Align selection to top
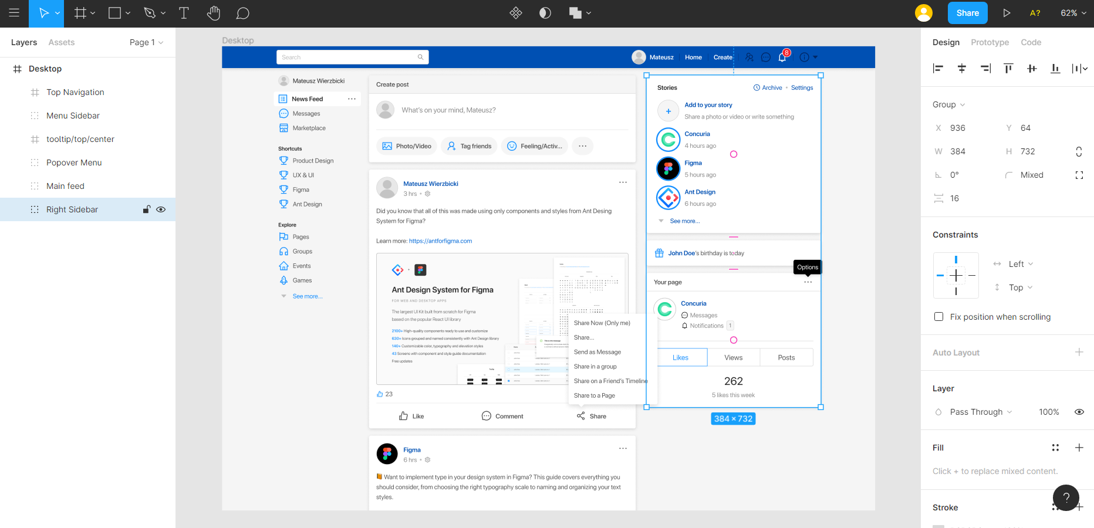The height and width of the screenshot is (528, 1094). 1008,69
